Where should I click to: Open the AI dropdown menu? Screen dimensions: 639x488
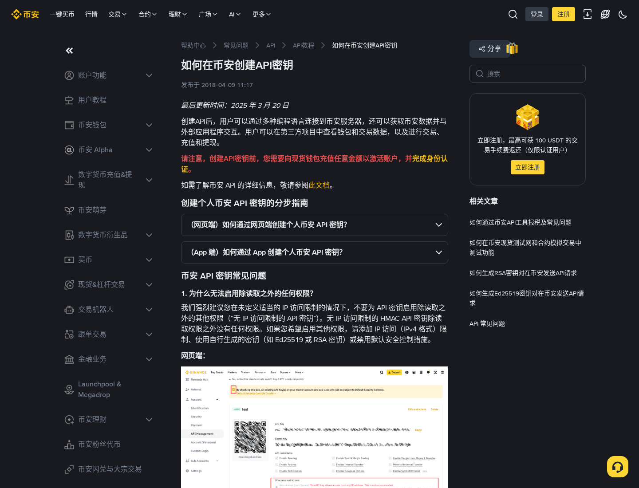[235, 14]
